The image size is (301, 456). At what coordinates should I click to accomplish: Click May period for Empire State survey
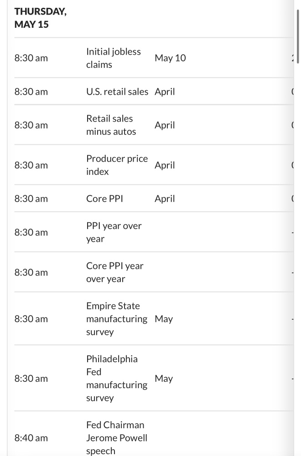(x=164, y=319)
